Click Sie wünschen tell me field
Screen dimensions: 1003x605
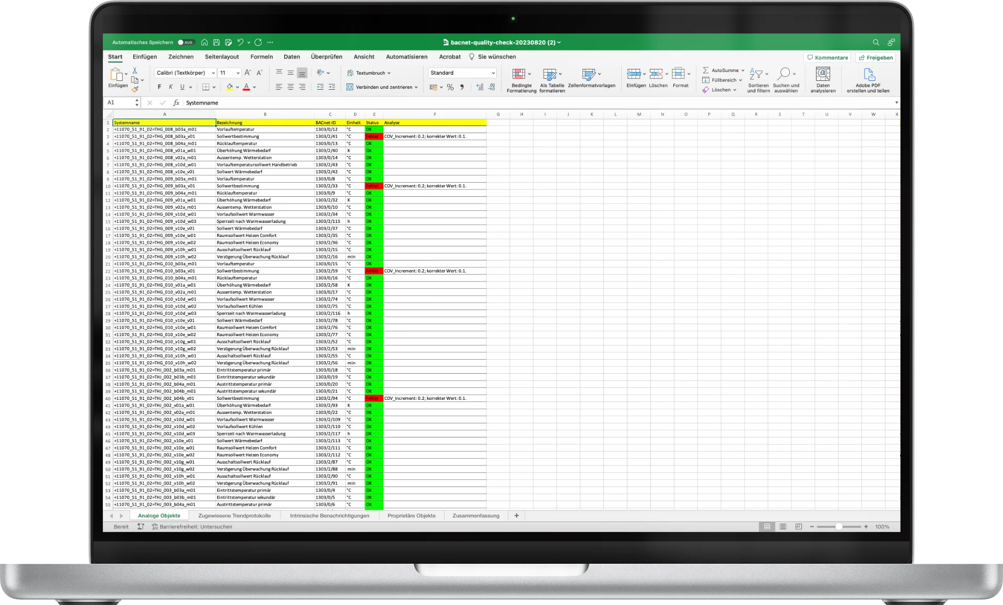coord(492,57)
